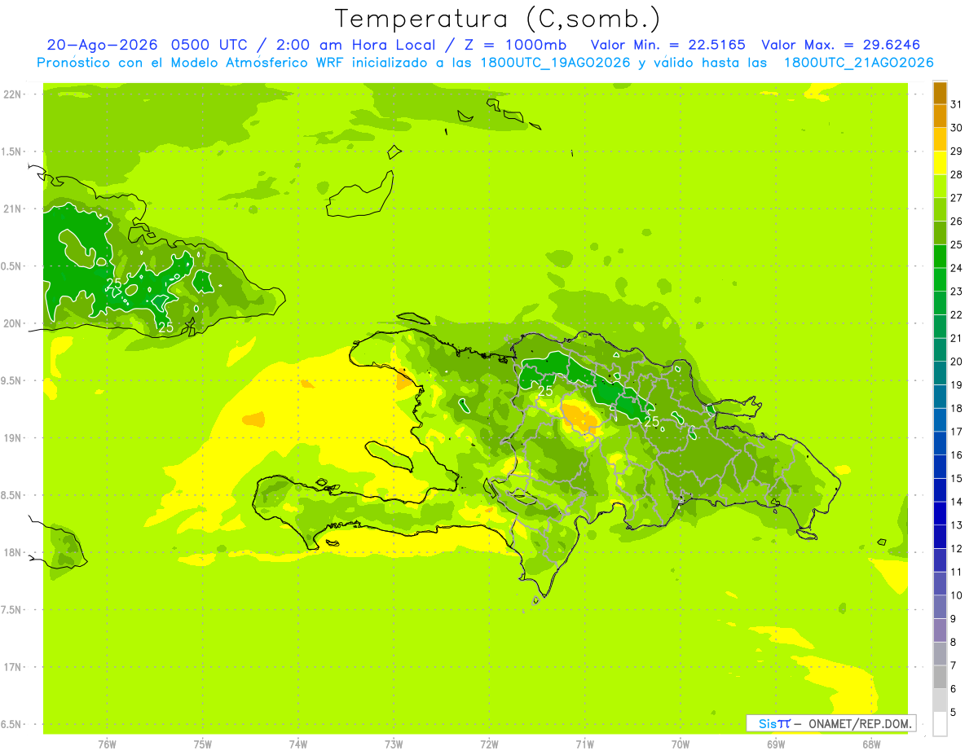The width and height of the screenshot is (978, 755).
Task: Click the colorbar label '14'
Action: 956,502
